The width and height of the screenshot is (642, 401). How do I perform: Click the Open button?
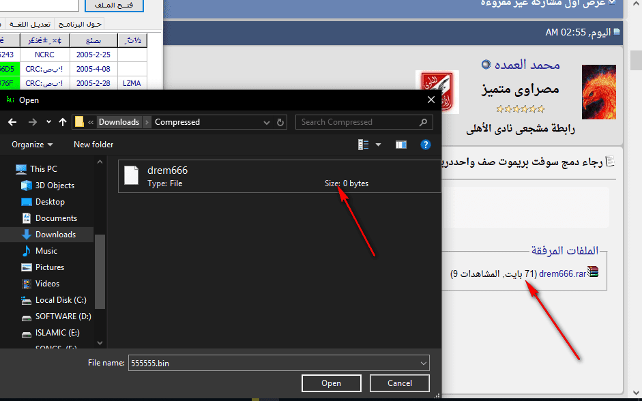pos(332,383)
